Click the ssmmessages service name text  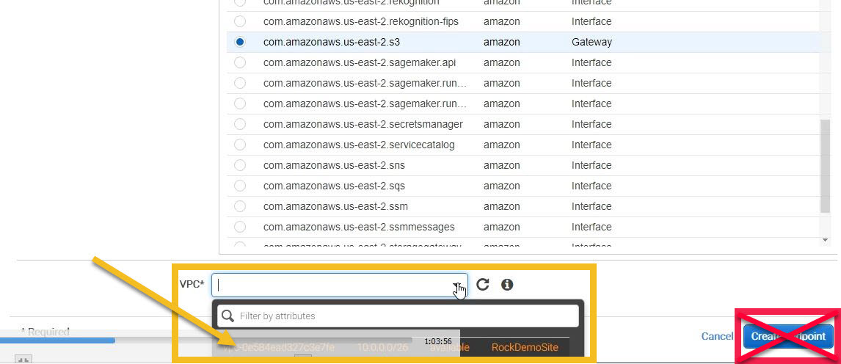pyautogui.click(x=359, y=227)
